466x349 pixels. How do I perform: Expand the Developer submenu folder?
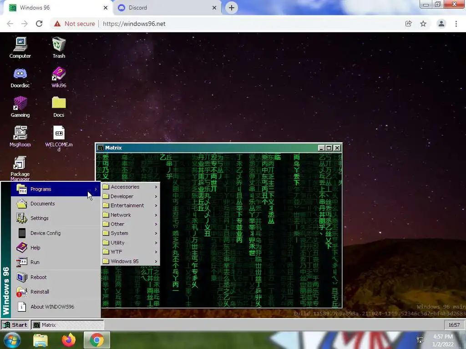tap(130, 196)
